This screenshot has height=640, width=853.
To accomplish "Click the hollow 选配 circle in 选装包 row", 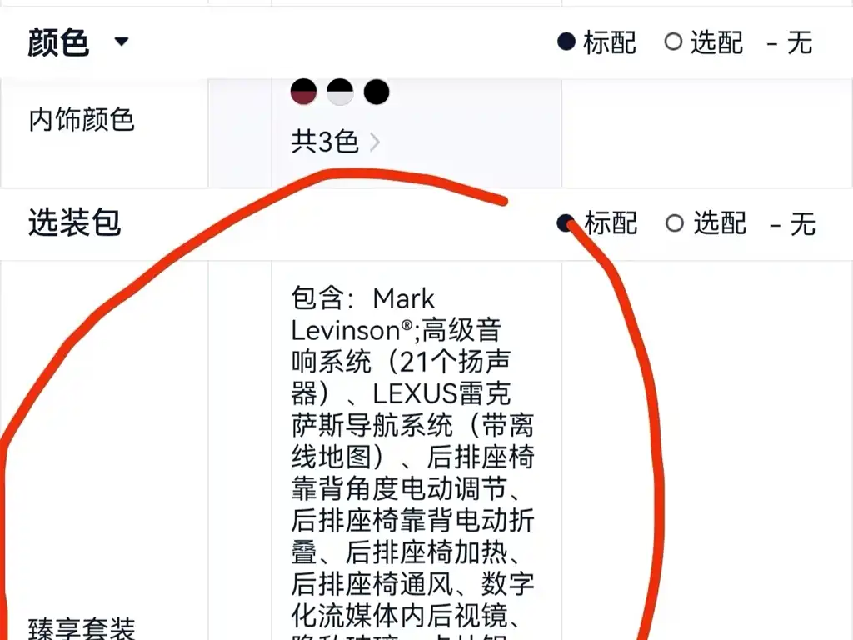I will tap(675, 223).
